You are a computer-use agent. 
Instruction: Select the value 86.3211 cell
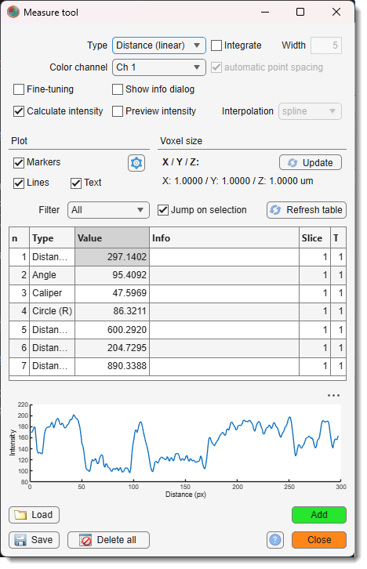pyautogui.click(x=112, y=312)
